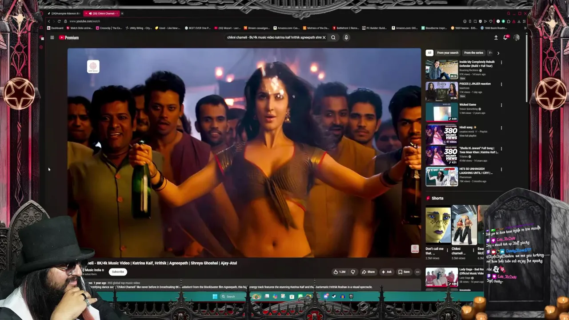Viewport: 569px width, 320px height.
Task: Share the video
Action: click(x=368, y=272)
